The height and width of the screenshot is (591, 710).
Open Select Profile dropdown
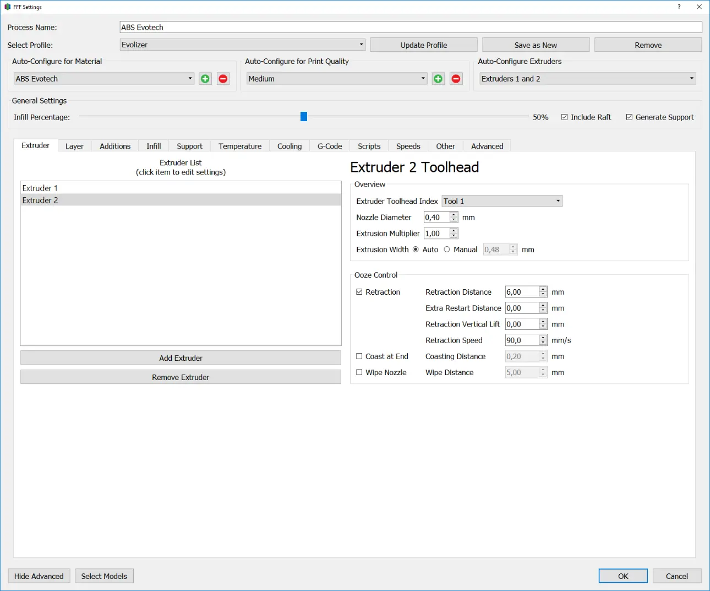tap(243, 45)
